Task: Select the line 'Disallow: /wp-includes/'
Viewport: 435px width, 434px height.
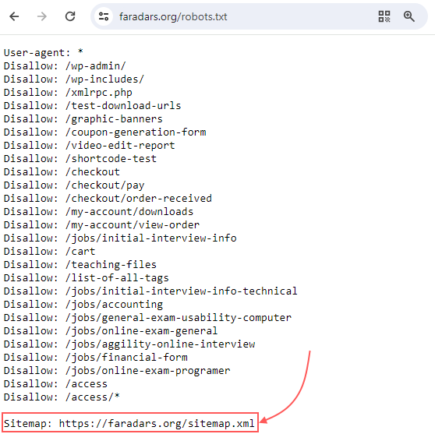Action: click(74, 79)
